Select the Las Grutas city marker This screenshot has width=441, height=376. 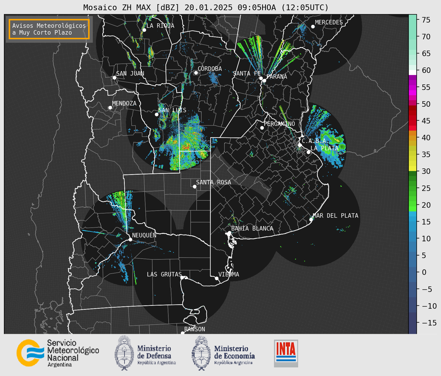click(x=182, y=278)
